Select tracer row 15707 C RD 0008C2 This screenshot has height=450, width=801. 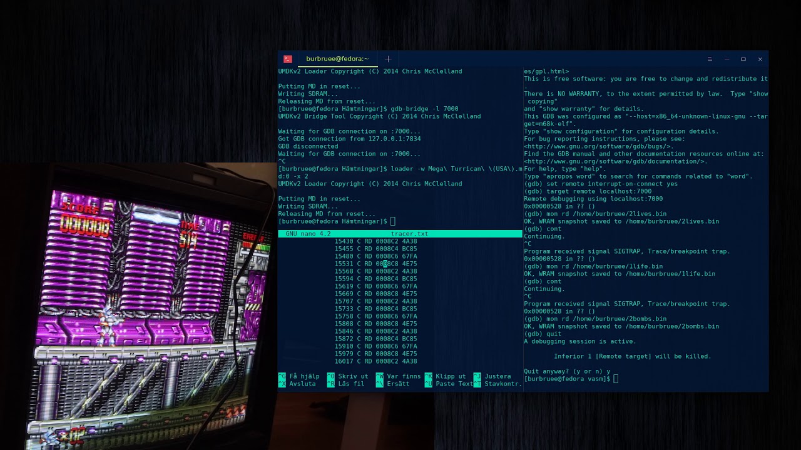[x=375, y=301]
